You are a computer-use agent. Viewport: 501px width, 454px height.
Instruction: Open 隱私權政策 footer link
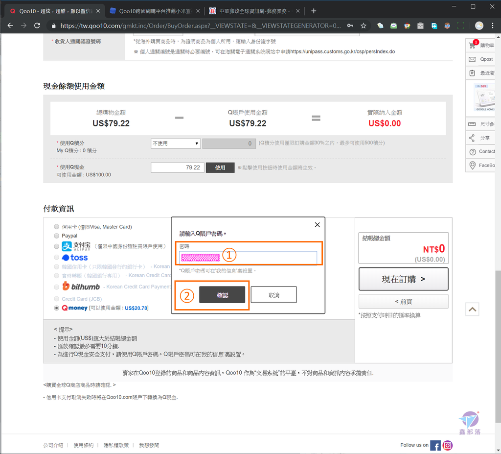pos(116,445)
